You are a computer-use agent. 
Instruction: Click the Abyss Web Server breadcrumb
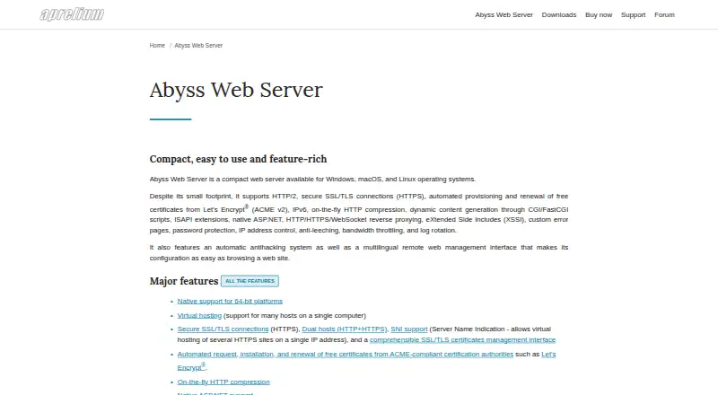[x=198, y=46]
